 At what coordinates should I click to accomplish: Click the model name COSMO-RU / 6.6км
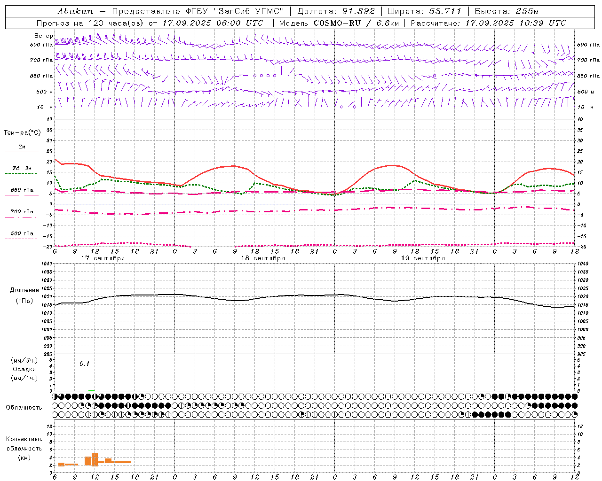[356, 23]
